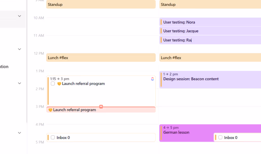Click the 3 PM hour label
This screenshot has width=261, height=154.
(x=40, y=106)
